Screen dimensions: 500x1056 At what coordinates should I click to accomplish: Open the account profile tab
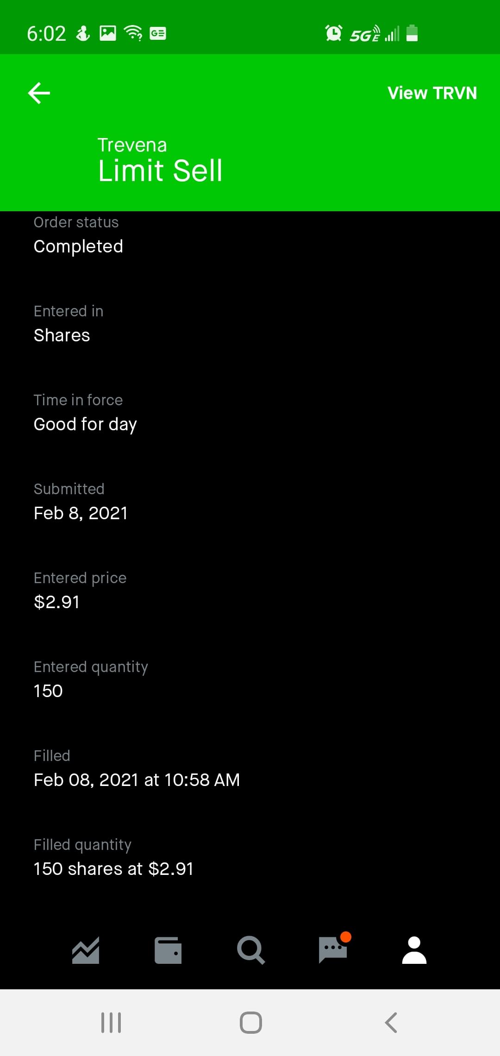coord(414,950)
